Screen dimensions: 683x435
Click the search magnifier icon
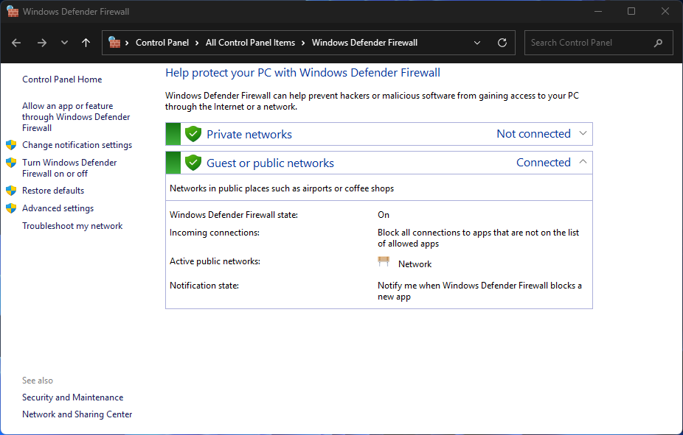[x=658, y=42]
